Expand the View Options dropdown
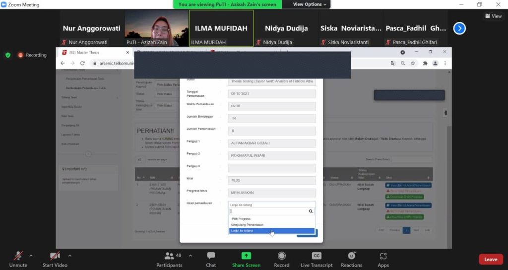Image resolution: width=508 pixels, height=270 pixels. point(310,4)
